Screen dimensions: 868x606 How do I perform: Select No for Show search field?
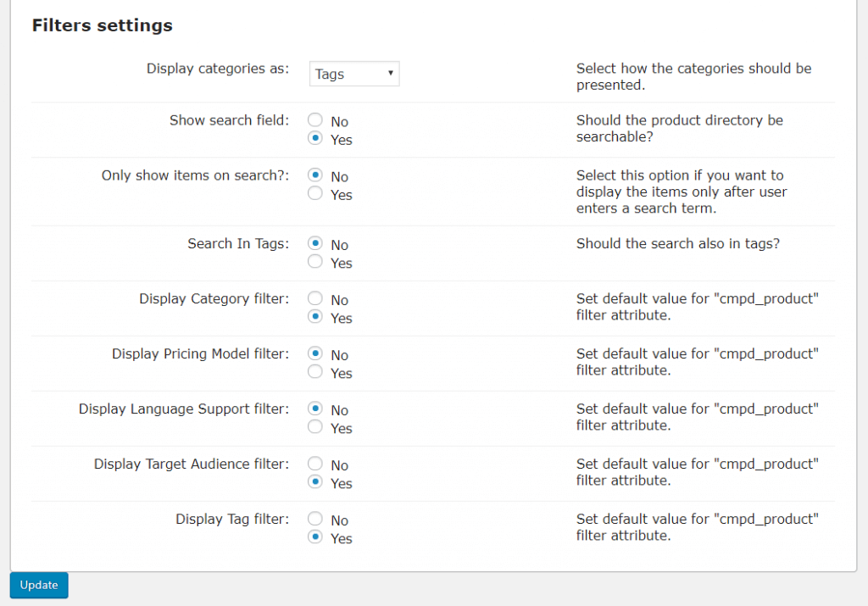315,121
